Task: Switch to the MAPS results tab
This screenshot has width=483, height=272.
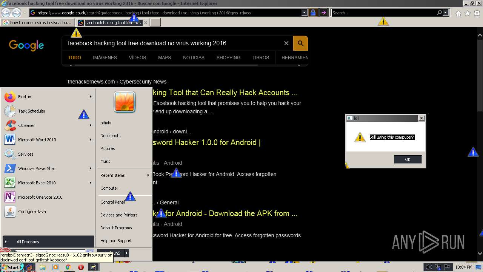Action: (165, 58)
